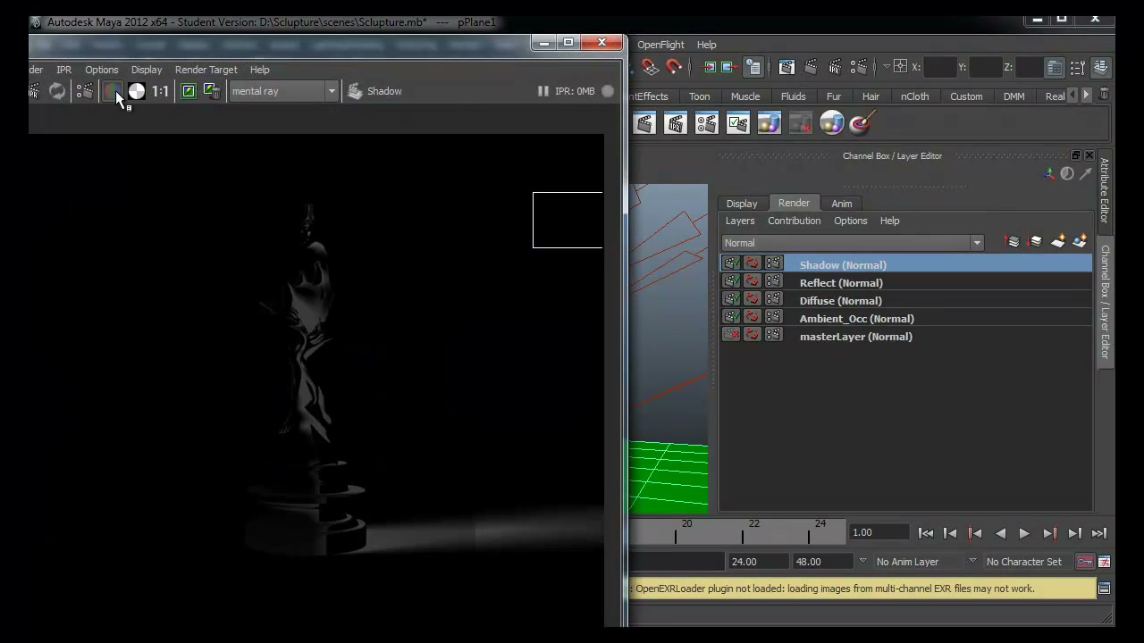Select the 3D Paint tool shelf icon
The height and width of the screenshot is (643, 1144).
[862, 123]
